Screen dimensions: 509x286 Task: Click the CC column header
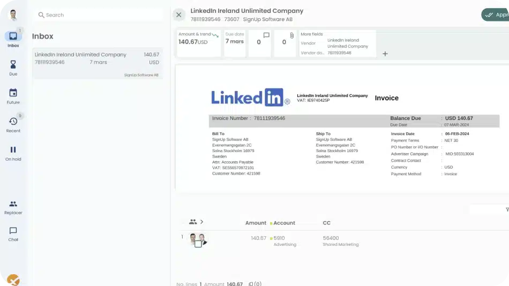pyautogui.click(x=327, y=223)
